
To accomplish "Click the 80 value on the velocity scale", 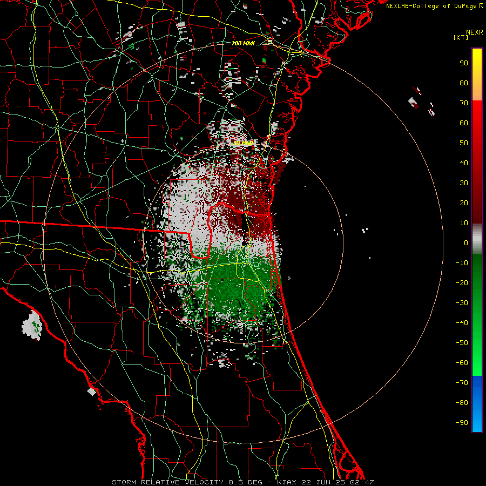I will click(464, 83).
